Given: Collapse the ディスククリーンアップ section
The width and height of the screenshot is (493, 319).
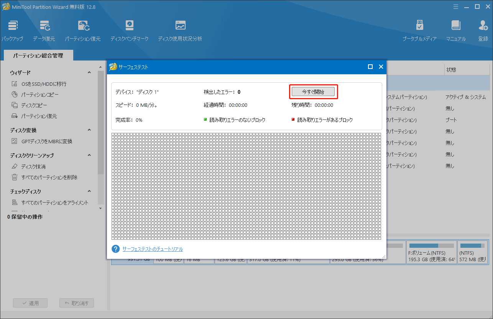Looking at the screenshot, I should (x=89, y=155).
